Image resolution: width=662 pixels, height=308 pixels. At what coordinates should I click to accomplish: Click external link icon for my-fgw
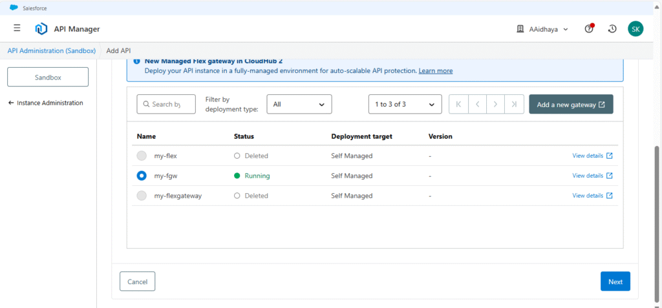point(609,176)
